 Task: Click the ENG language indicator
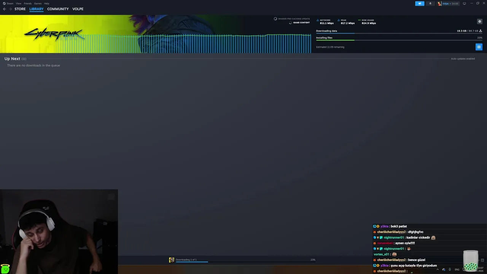tap(457, 269)
